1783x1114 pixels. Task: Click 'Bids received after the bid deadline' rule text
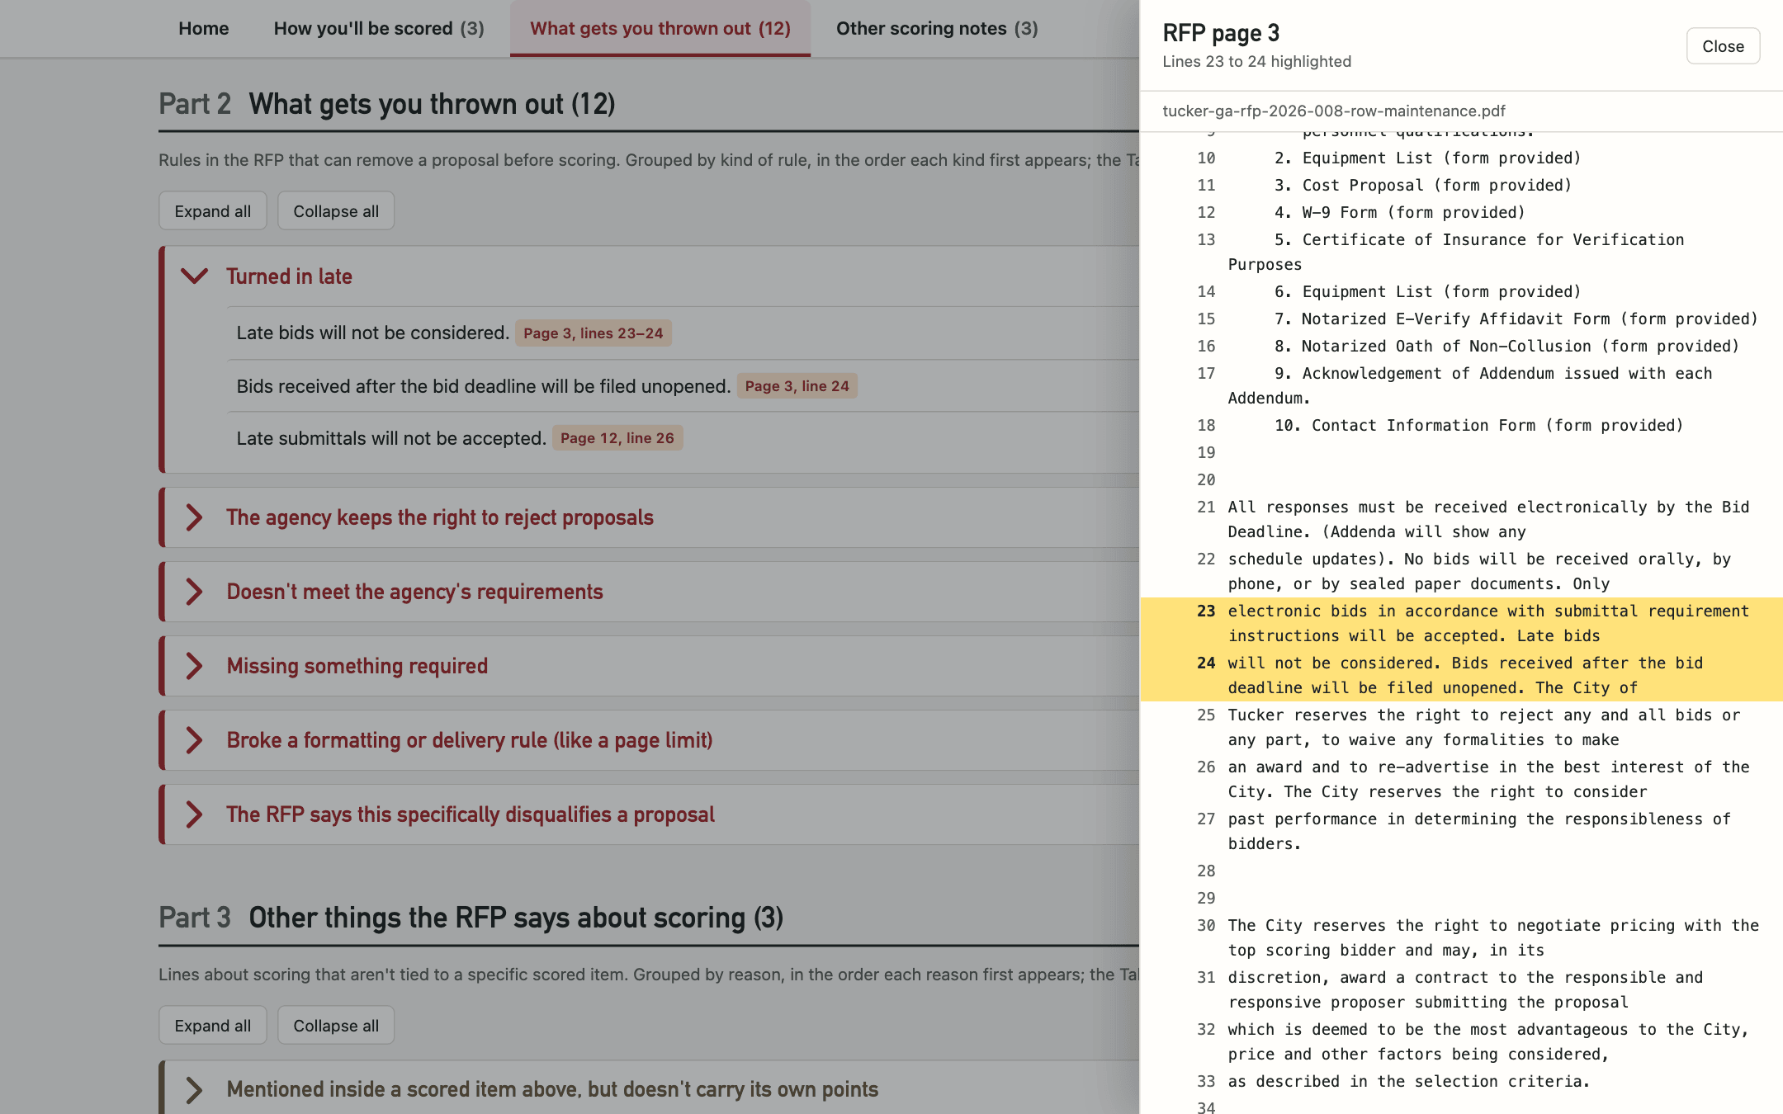[484, 386]
